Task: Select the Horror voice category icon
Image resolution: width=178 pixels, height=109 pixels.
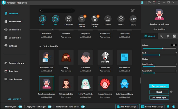Action: tap(121, 19)
